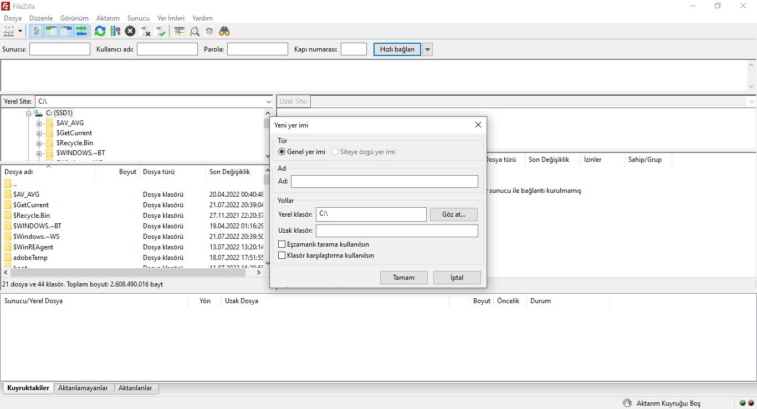Open the Site Manager icon
This screenshot has width=757, height=409.
[8, 31]
